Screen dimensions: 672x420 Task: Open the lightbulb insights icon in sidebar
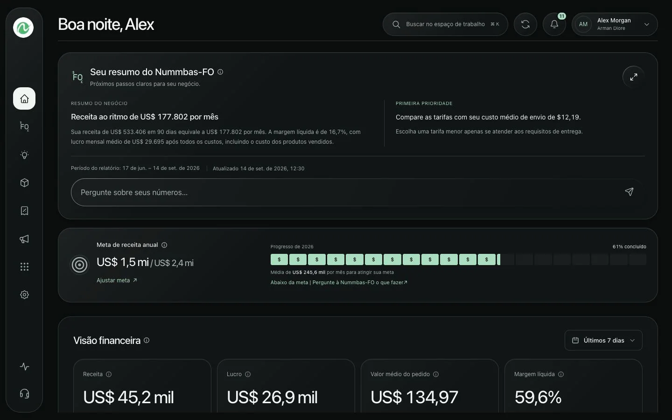point(24,154)
